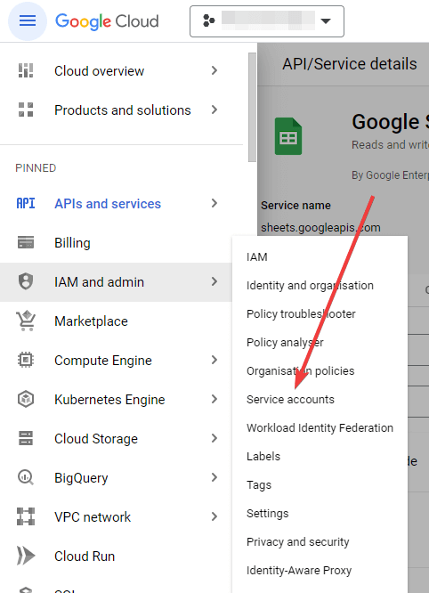This screenshot has height=593, width=429.
Task: Toggle the hamburger navigation menu
Action: [28, 21]
